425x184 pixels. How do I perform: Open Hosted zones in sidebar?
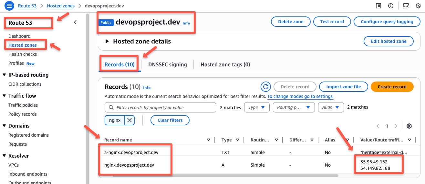pyautogui.click(x=23, y=45)
